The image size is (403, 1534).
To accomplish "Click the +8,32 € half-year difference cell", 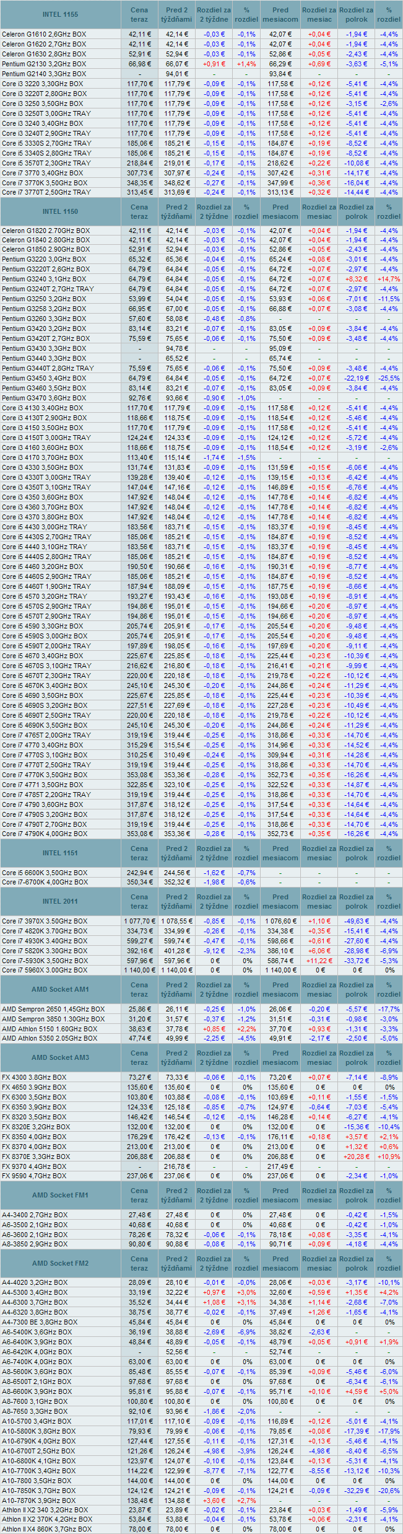I will point(357,279).
